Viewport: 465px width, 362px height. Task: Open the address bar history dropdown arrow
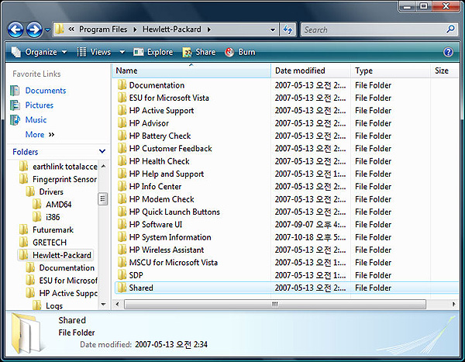[x=273, y=29]
